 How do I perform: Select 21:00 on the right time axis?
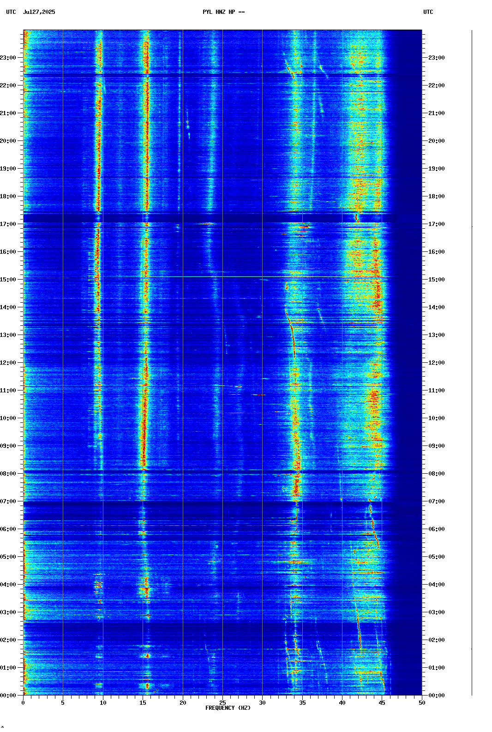(437, 113)
